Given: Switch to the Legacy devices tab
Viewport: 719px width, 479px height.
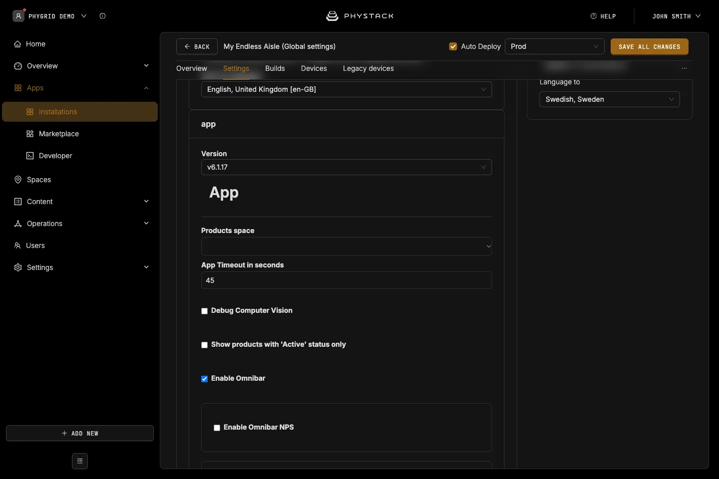Looking at the screenshot, I should pyautogui.click(x=368, y=68).
